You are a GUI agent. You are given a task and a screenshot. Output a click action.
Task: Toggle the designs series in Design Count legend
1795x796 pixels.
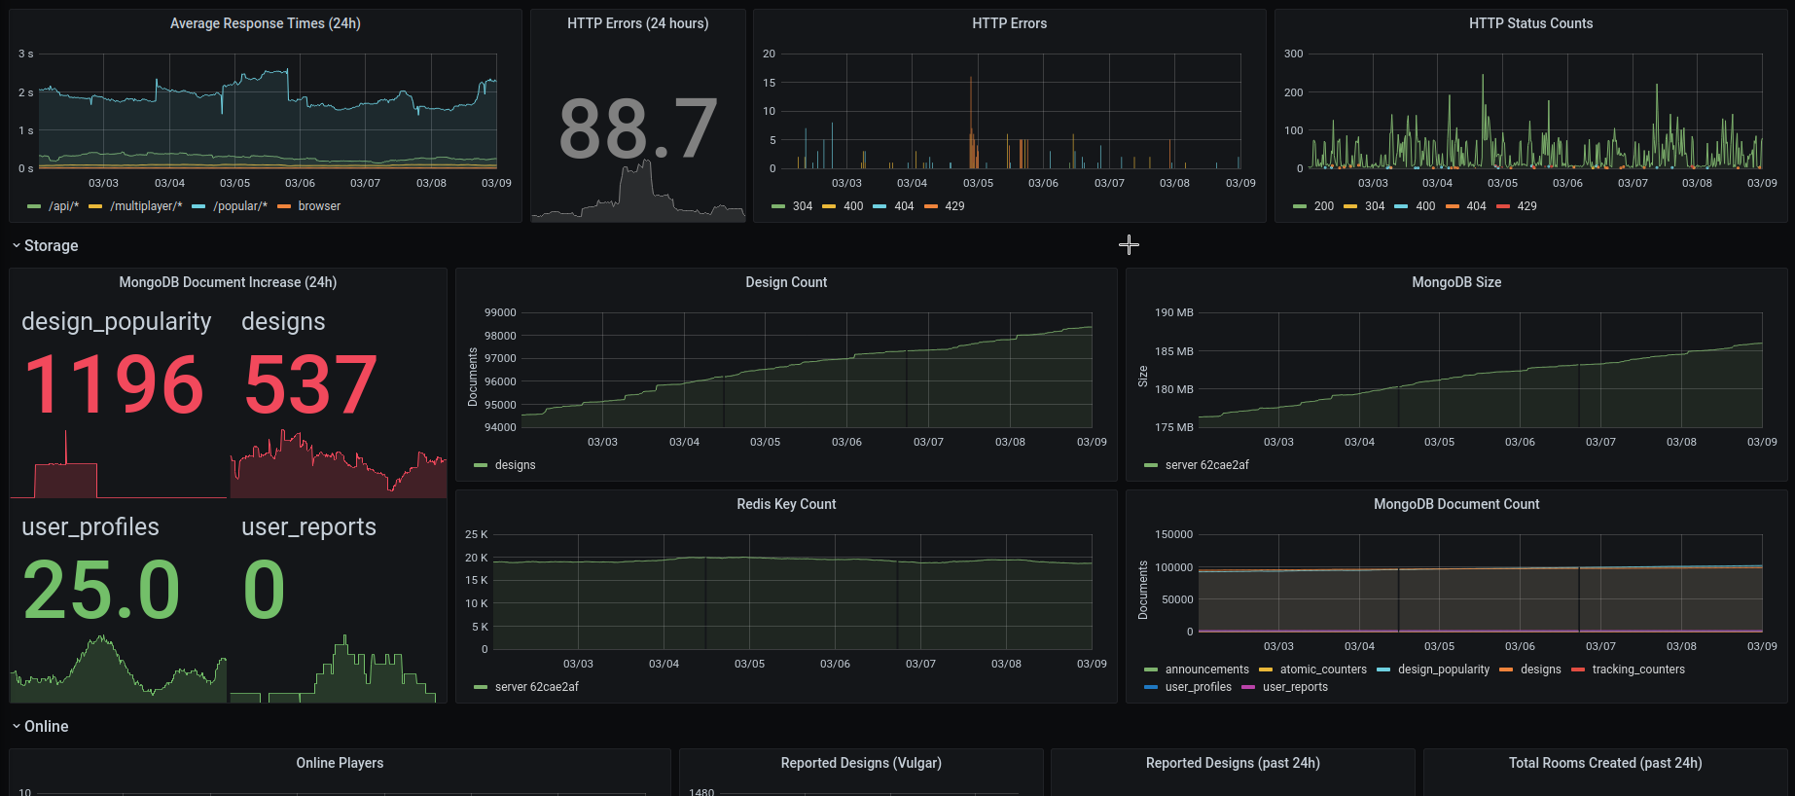pos(516,465)
